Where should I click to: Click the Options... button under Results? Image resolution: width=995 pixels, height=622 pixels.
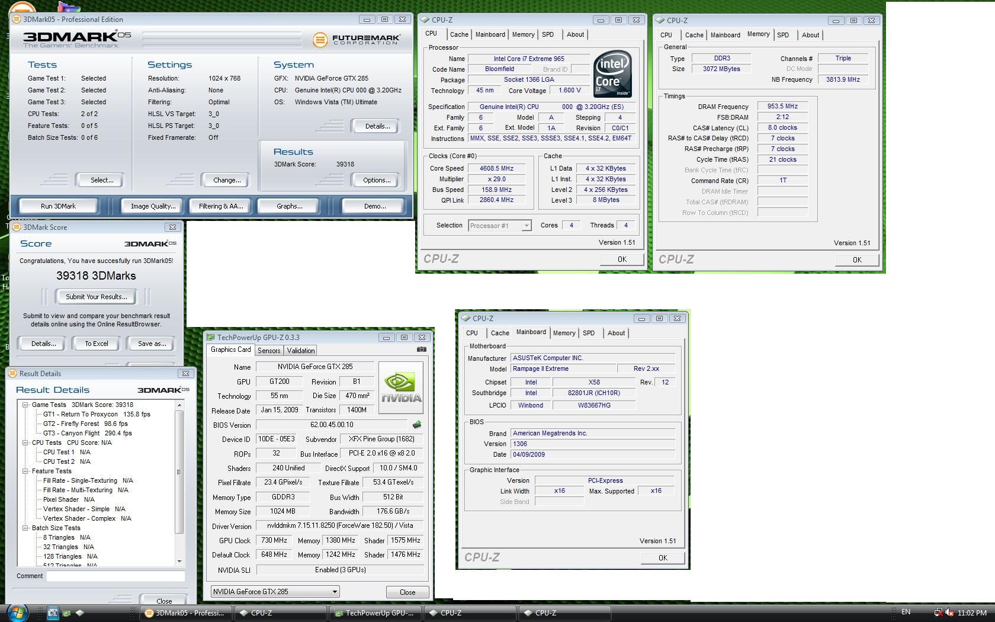pos(377,180)
